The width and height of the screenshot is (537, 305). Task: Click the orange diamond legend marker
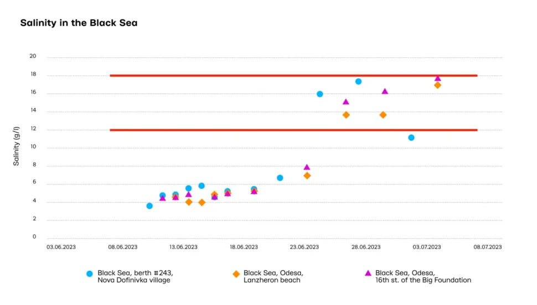coord(236,274)
